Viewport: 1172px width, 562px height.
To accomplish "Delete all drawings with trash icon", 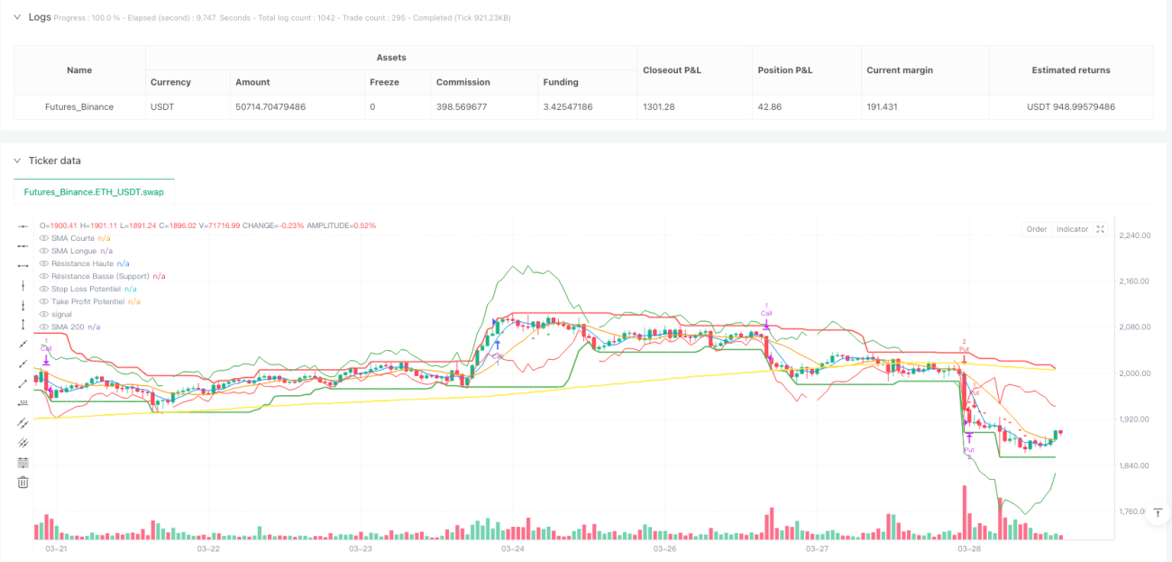I will point(23,482).
